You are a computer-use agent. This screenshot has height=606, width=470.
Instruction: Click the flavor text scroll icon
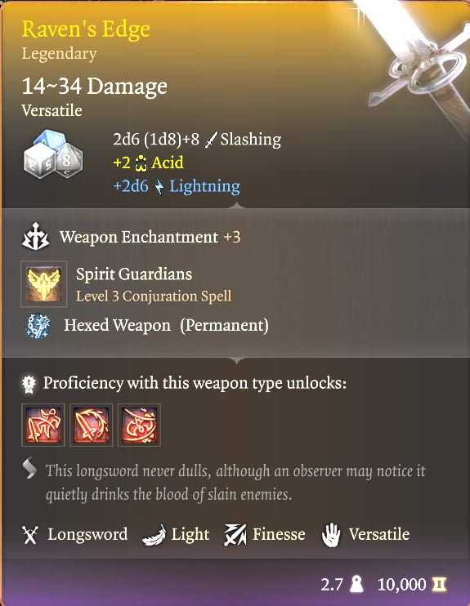29,468
